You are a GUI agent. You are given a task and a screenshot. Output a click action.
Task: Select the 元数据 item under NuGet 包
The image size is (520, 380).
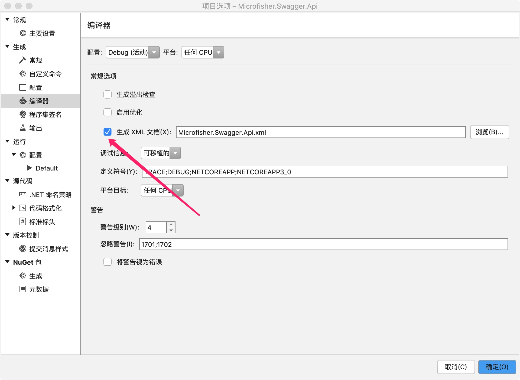pos(39,289)
